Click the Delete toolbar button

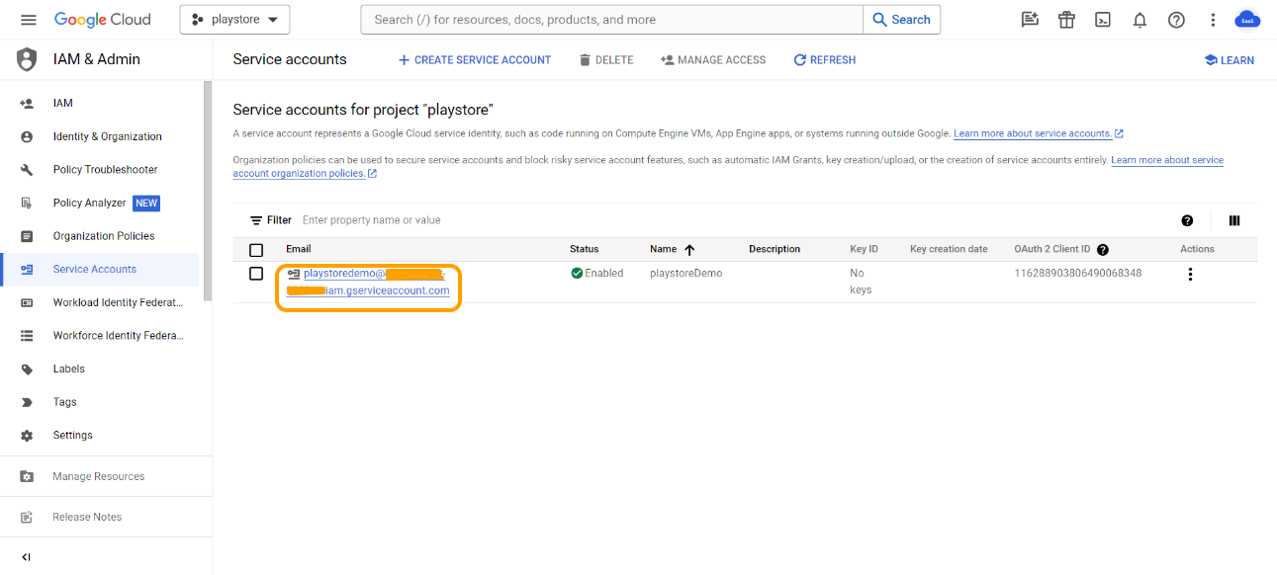(605, 60)
